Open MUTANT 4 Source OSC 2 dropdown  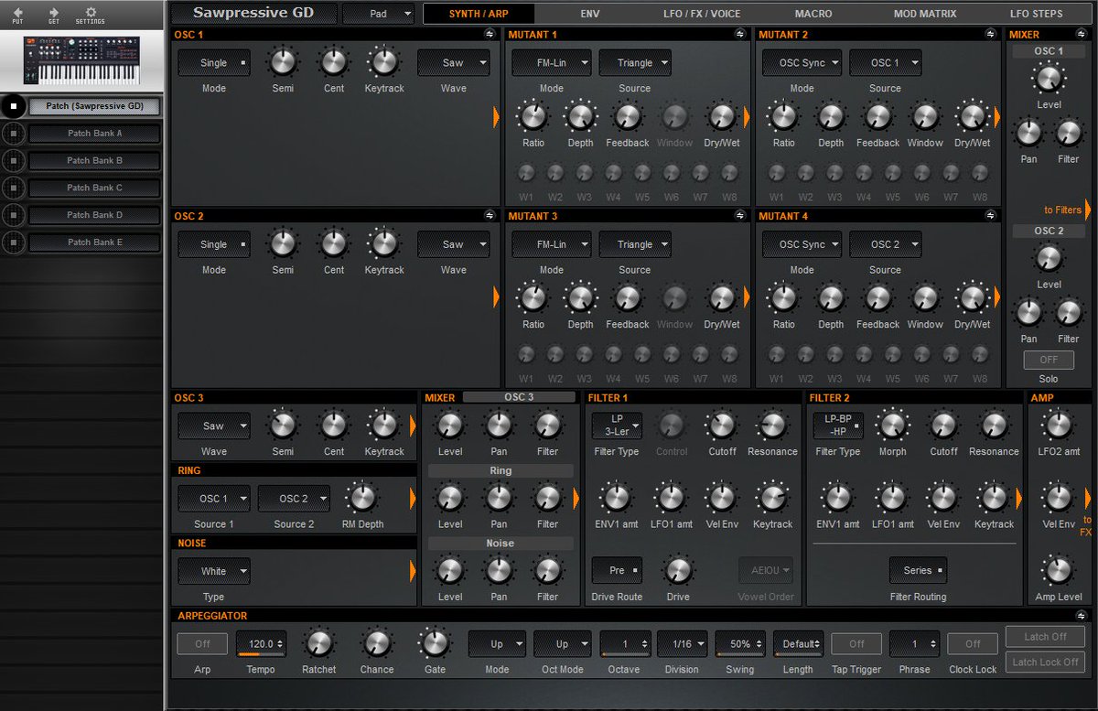pyautogui.click(x=885, y=244)
